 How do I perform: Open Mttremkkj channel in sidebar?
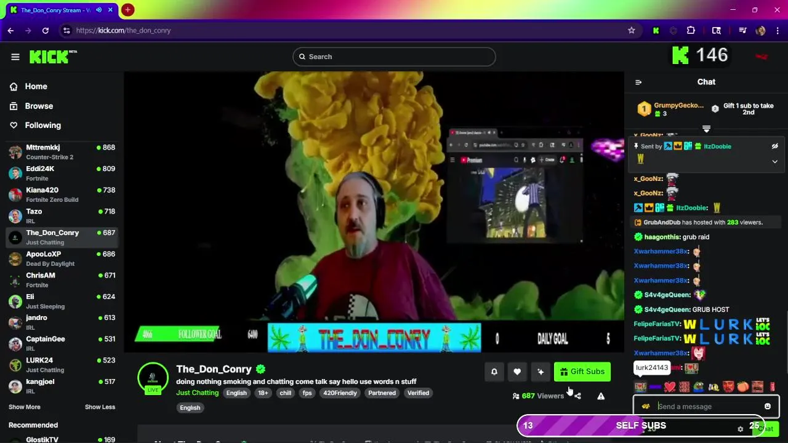coord(62,152)
